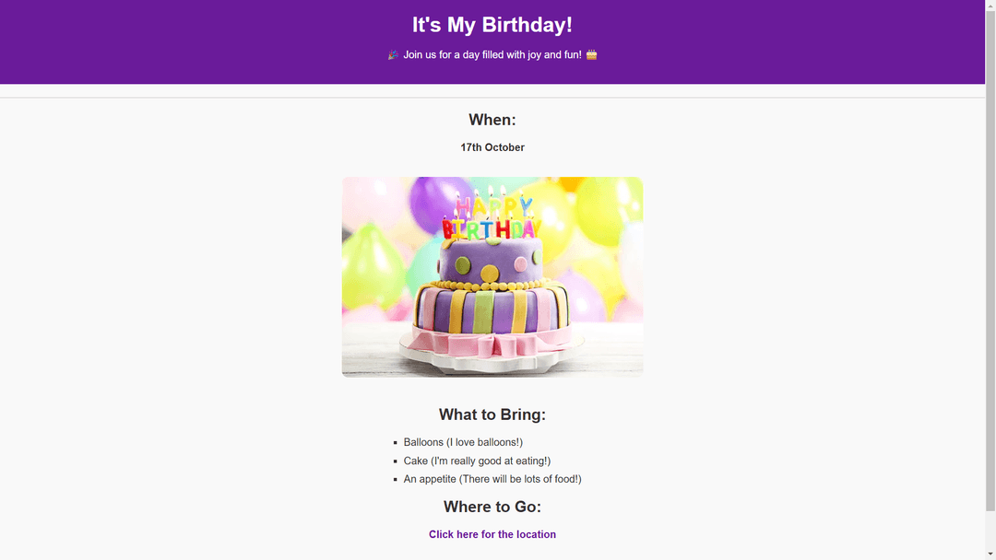Screen dimensions: 996x560
Task: Click the vertical scrollbar thumb
Action: tap(990, 255)
